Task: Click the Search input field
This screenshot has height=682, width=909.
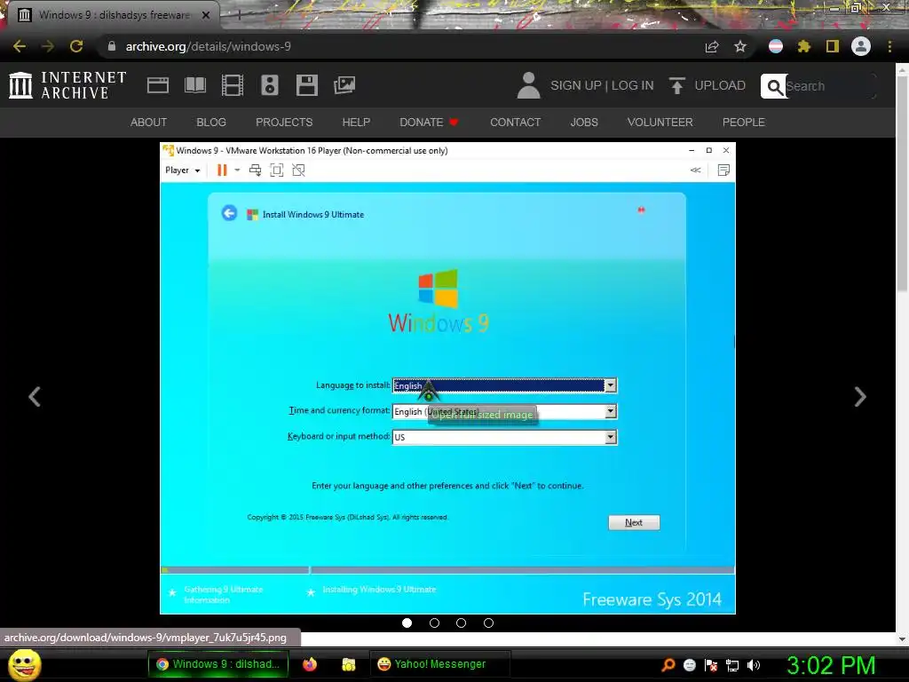Action: tap(830, 86)
